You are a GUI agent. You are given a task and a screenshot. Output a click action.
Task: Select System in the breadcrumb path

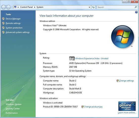[x=40, y=7]
